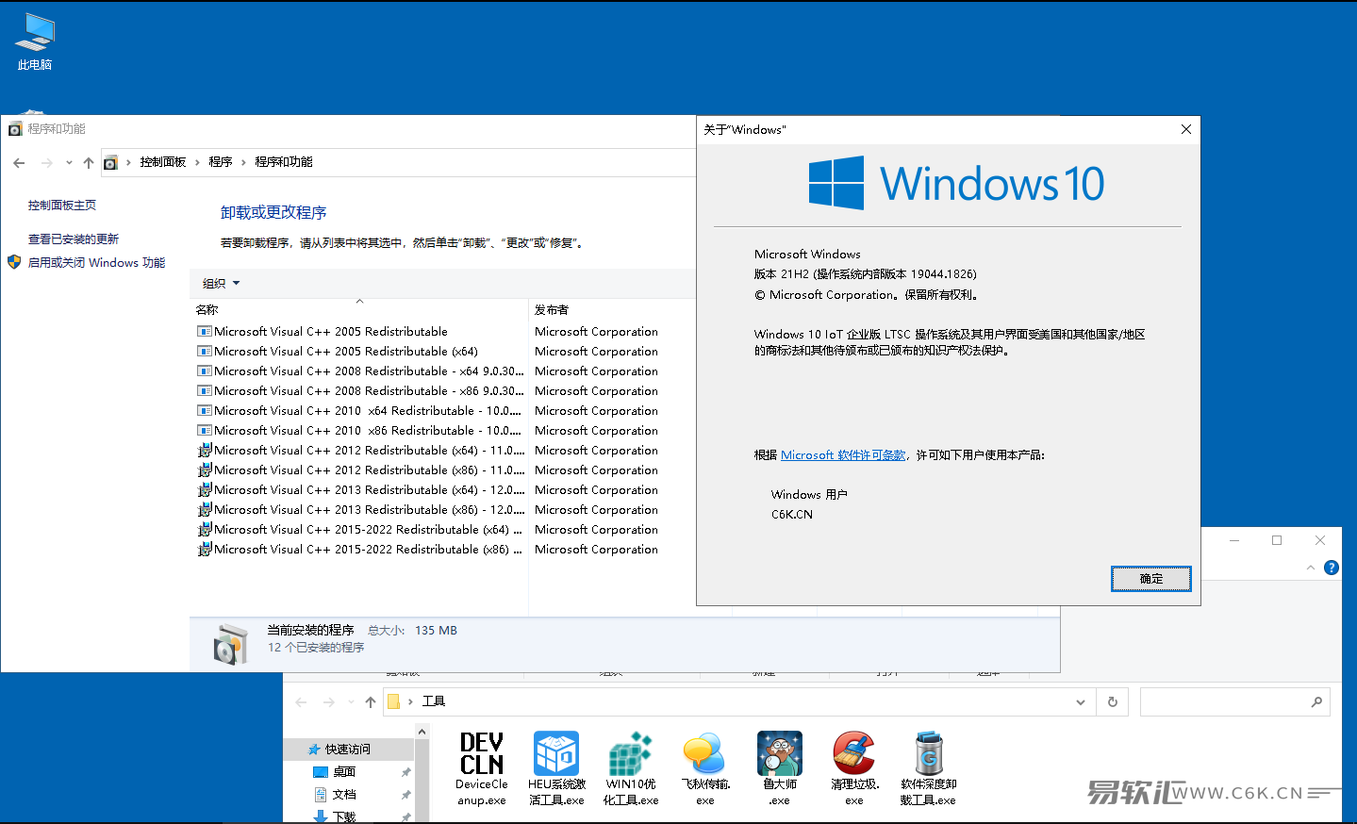
Task: Select Visual C++ 2008 Redistributable - x86 row
Action: tap(360, 391)
